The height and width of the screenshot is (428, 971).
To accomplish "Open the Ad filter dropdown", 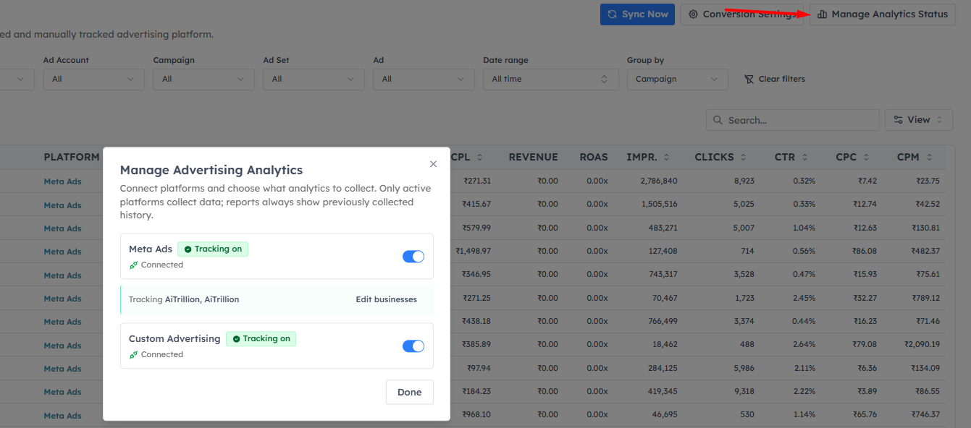I will pyautogui.click(x=424, y=79).
